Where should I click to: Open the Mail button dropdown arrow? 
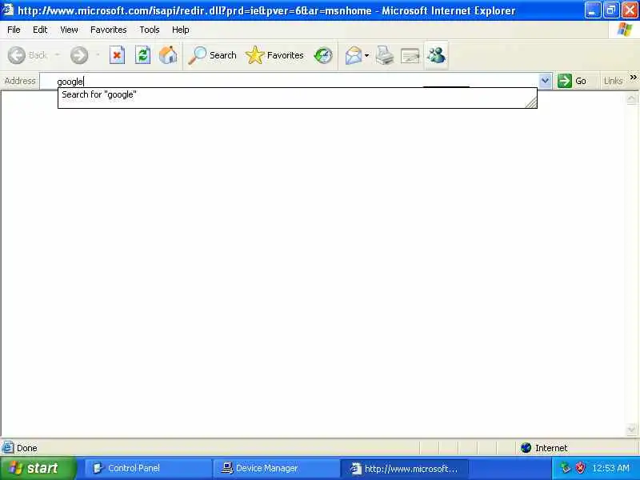point(366,55)
